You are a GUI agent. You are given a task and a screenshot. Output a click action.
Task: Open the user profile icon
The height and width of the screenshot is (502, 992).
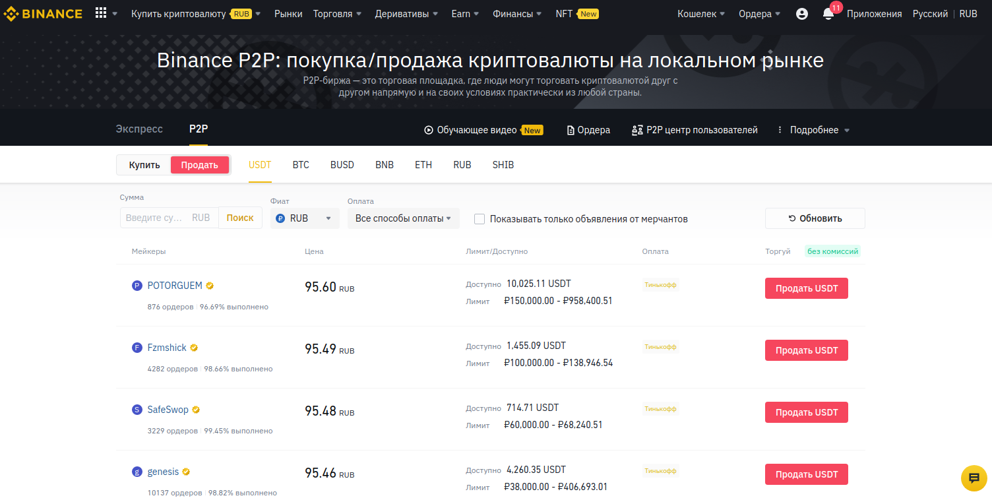(x=802, y=14)
